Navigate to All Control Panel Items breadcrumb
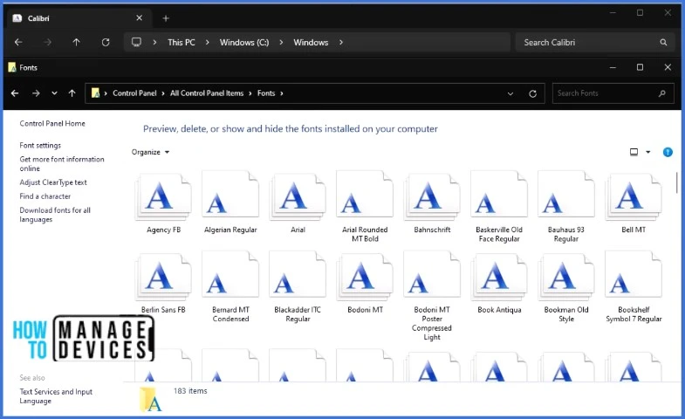Screen dimensions: 685x419 coord(207,93)
